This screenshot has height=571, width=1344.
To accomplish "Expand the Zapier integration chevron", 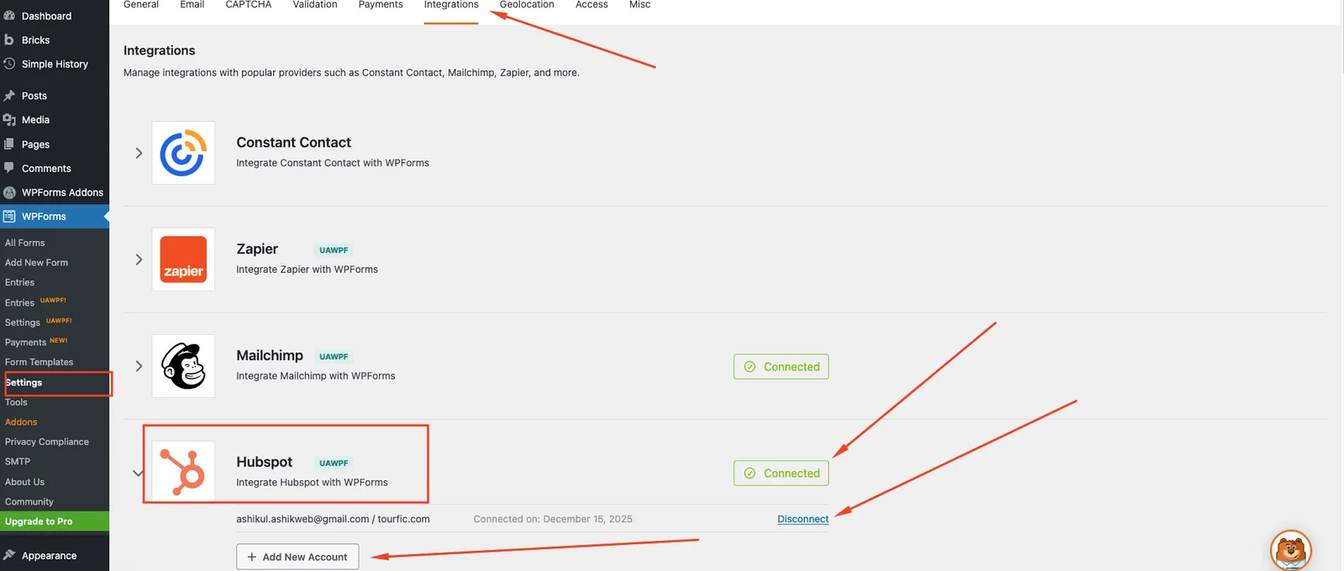I will (x=139, y=259).
